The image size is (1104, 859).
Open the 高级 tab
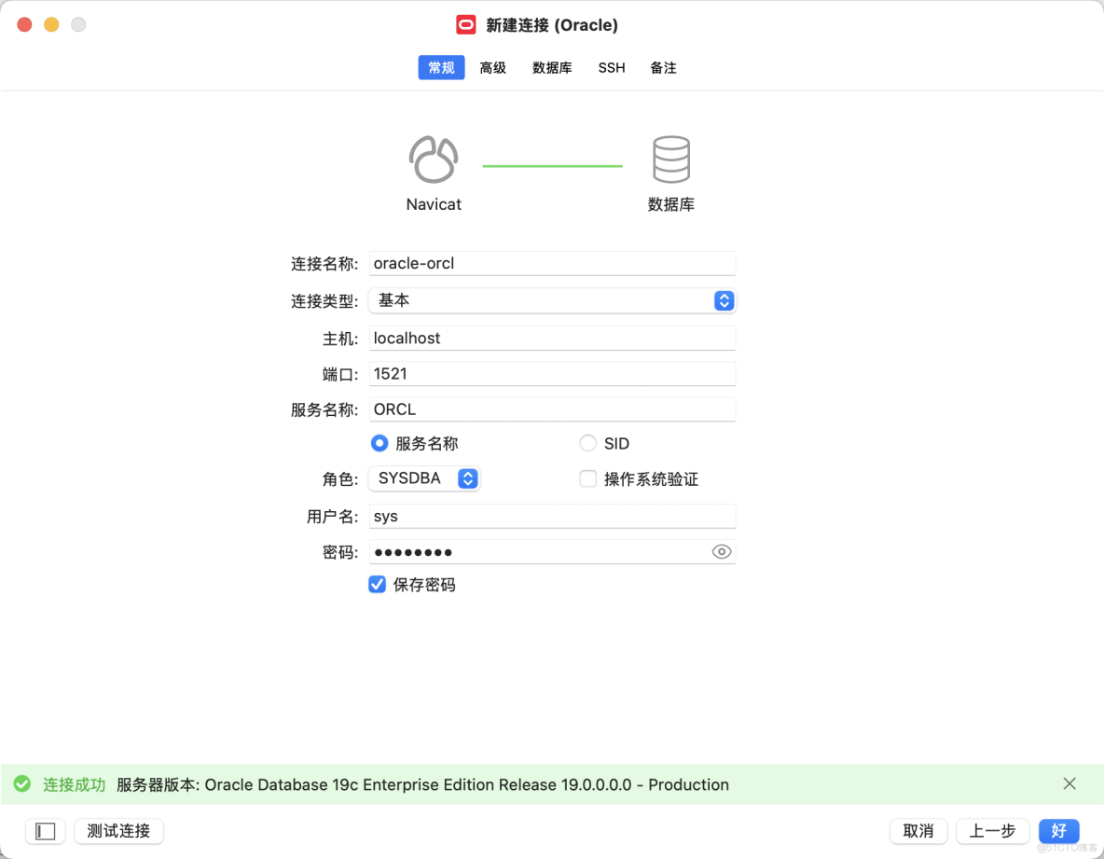point(493,67)
